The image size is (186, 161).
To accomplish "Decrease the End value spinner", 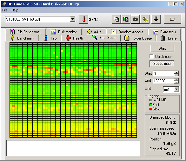I will [x=176, y=82].
